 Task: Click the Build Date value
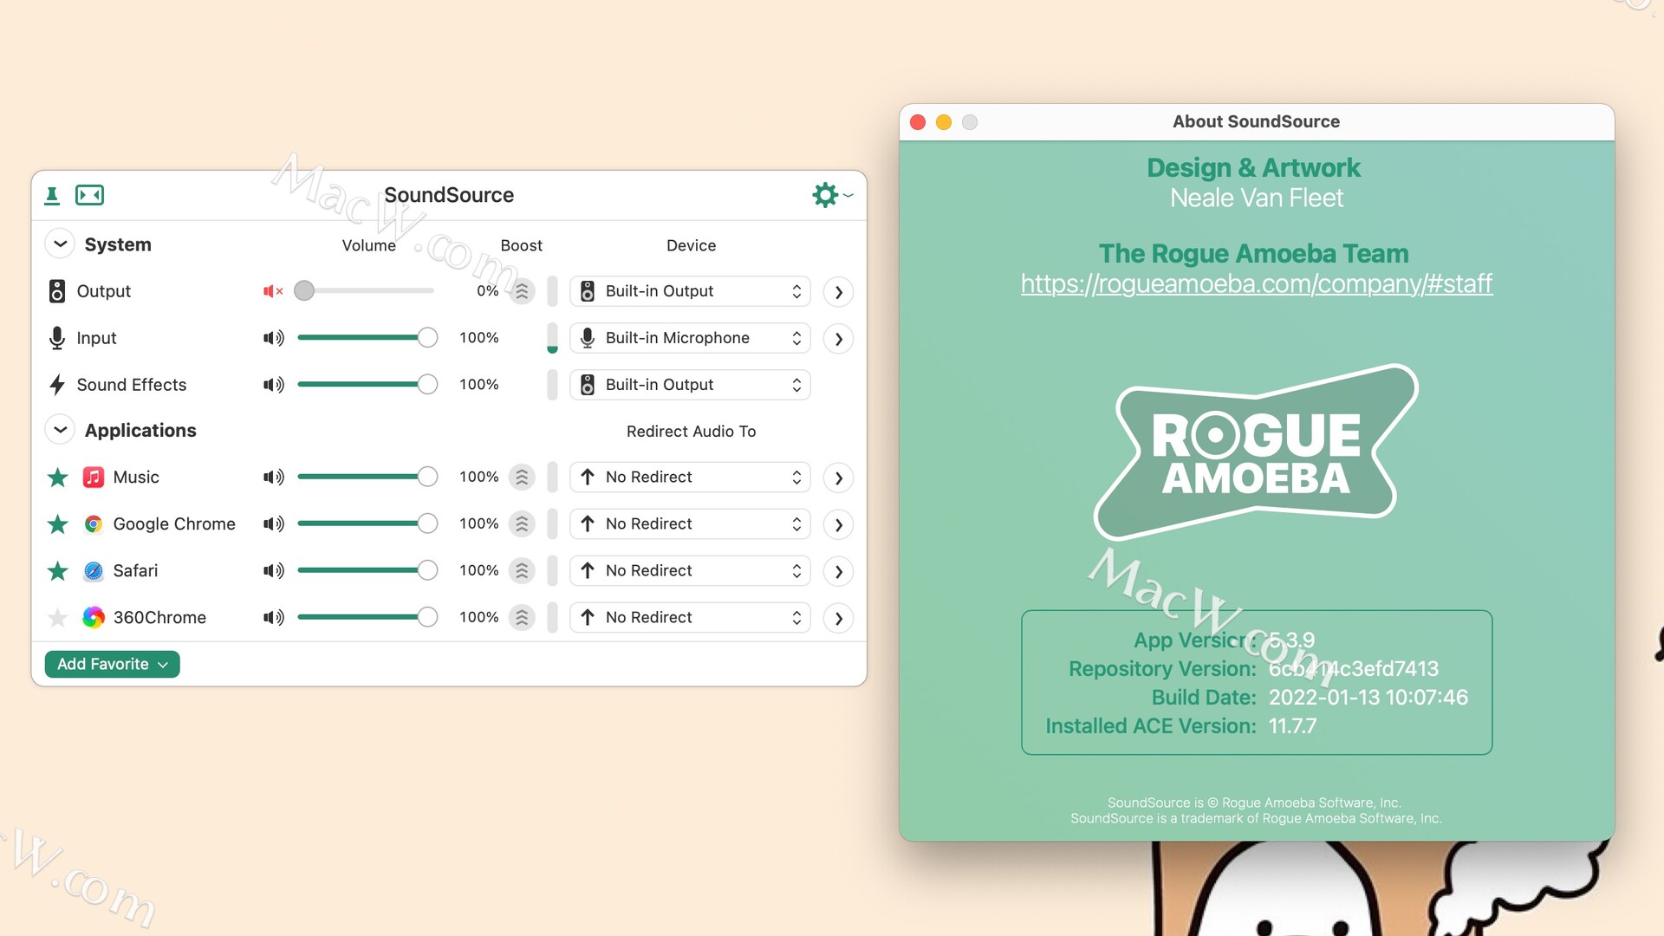(1368, 697)
